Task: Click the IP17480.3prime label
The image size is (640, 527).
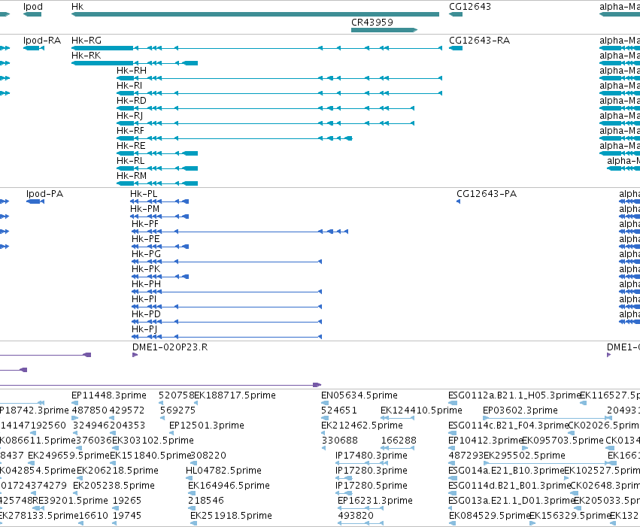Action: coord(372,456)
